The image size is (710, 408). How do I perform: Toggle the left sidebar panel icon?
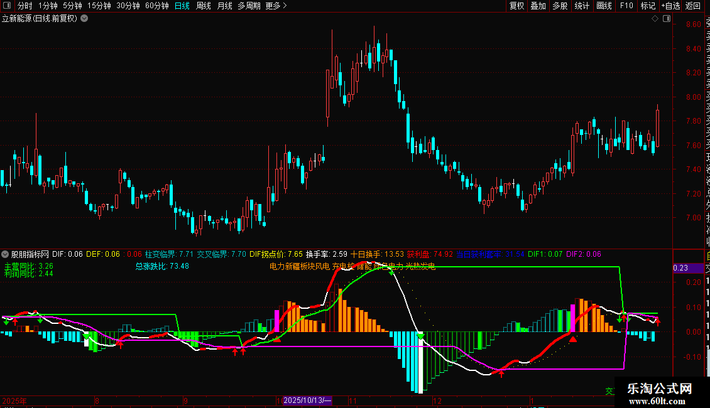click(7, 6)
